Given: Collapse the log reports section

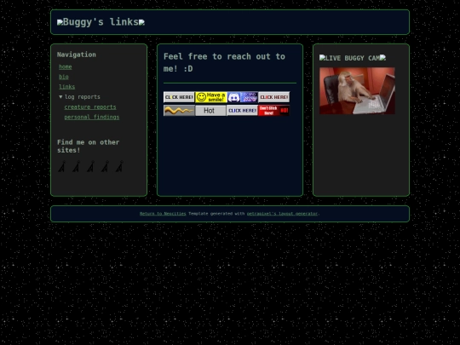Looking at the screenshot, I should pyautogui.click(x=79, y=97).
